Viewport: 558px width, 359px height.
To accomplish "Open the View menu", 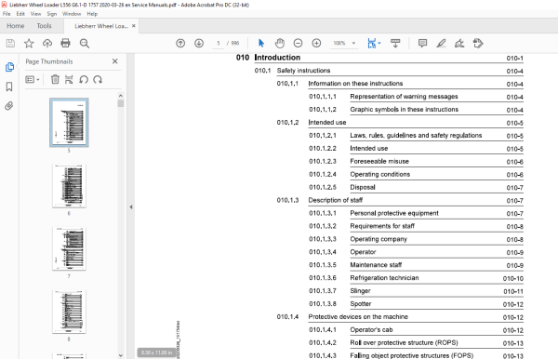I will click(x=36, y=14).
